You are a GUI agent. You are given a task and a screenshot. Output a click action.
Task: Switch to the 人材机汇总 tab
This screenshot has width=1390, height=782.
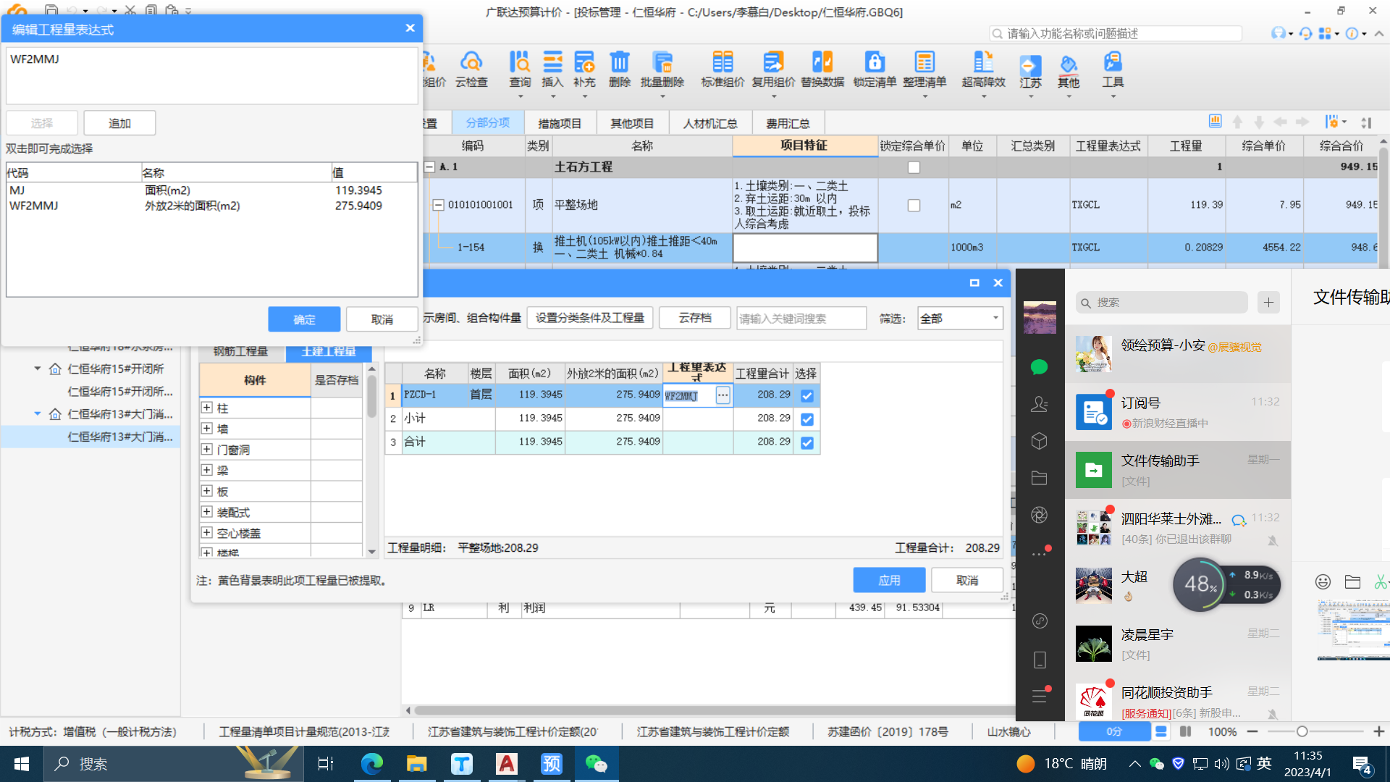click(x=710, y=123)
